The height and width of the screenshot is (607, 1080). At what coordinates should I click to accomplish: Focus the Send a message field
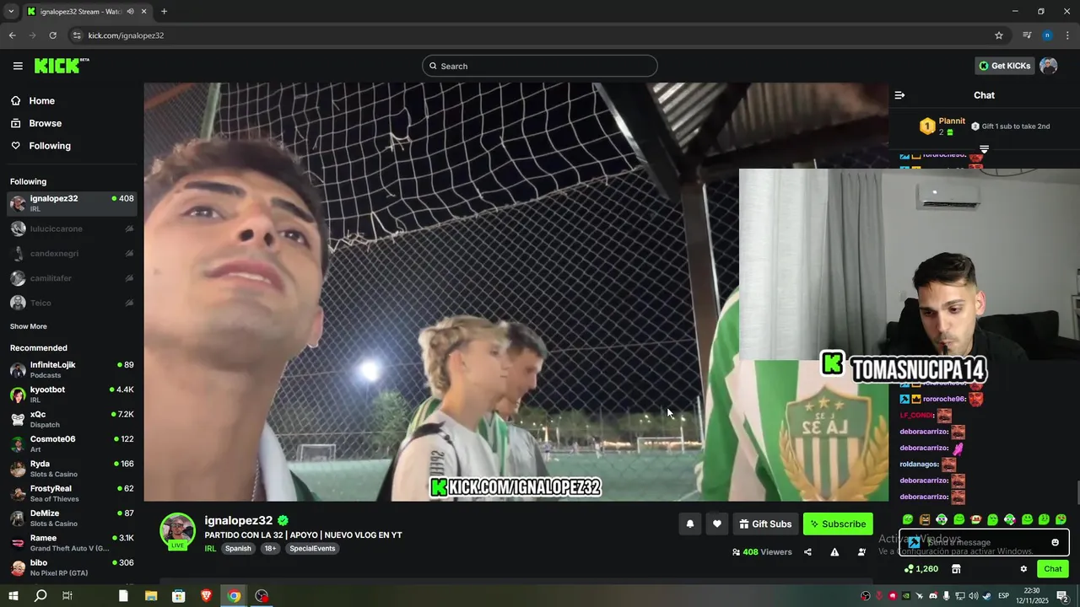[984, 542]
